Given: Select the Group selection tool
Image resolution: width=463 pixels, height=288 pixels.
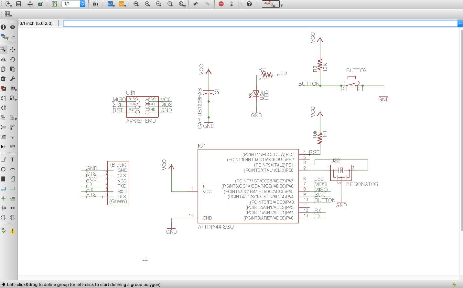Looking at the screenshot, I should 3,50.
